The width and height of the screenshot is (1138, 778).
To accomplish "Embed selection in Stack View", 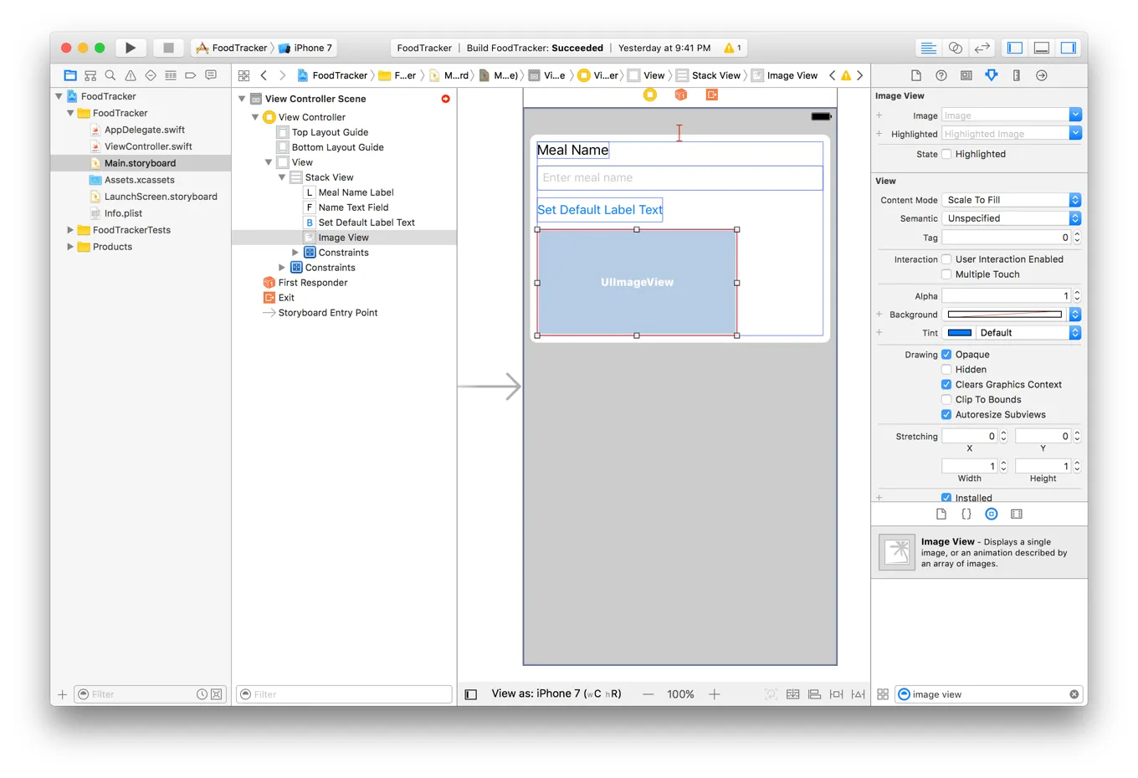I will (792, 694).
